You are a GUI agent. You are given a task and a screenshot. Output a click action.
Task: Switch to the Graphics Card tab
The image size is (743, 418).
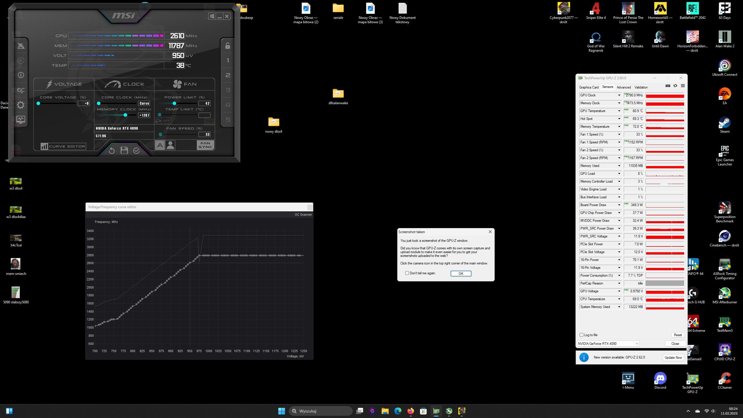pyautogui.click(x=589, y=87)
